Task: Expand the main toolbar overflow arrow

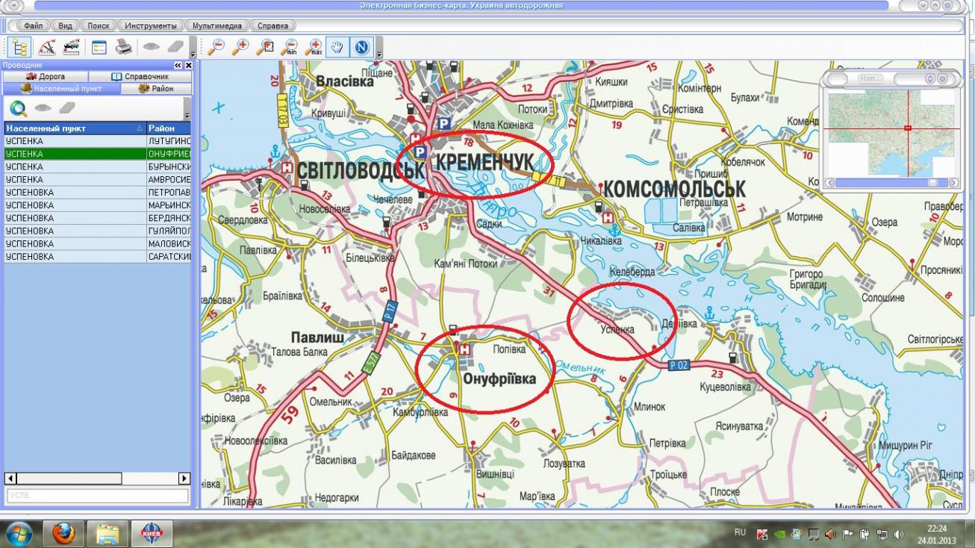Action: (193, 52)
